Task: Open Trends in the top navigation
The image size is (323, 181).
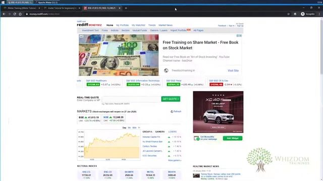Action: pos(152,25)
